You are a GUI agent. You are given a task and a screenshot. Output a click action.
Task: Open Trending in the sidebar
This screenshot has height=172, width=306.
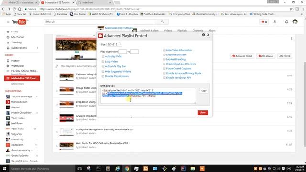click(16, 43)
